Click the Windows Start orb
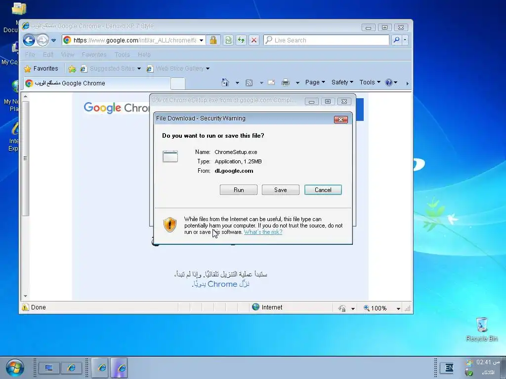 click(x=14, y=368)
